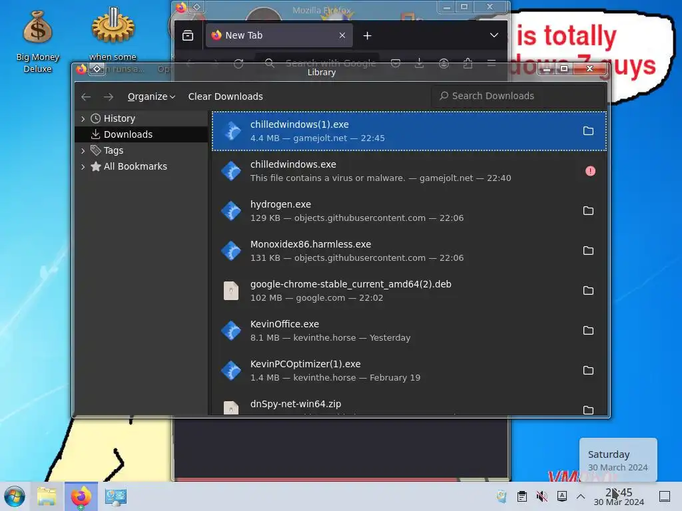Viewport: 682px width, 511px height.
Task: Select chilledwindows.exe download entry
Action: (409, 171)
